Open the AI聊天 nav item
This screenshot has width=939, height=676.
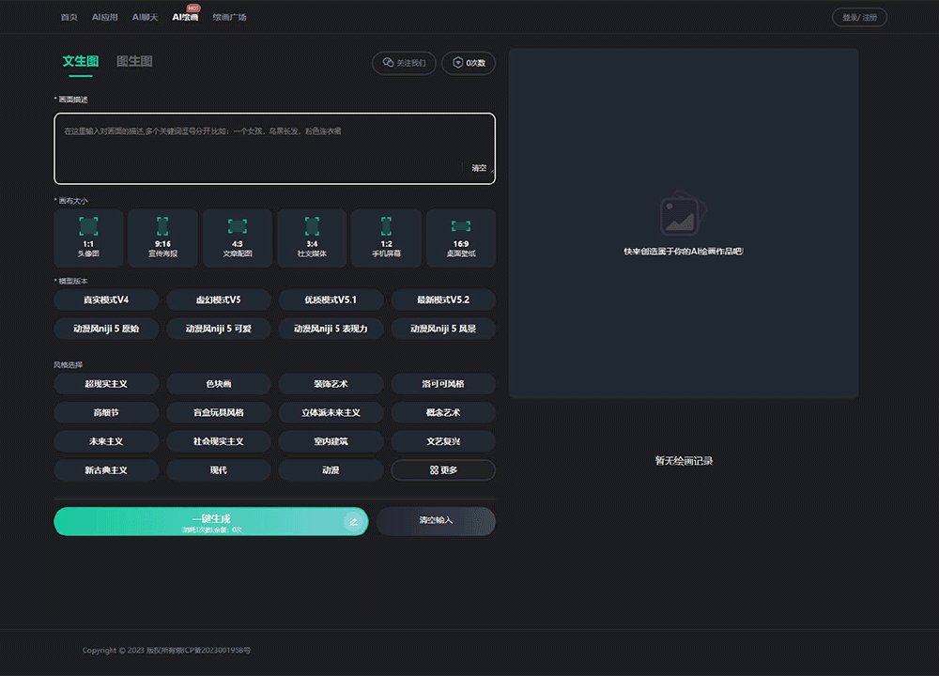pos(145,17)
